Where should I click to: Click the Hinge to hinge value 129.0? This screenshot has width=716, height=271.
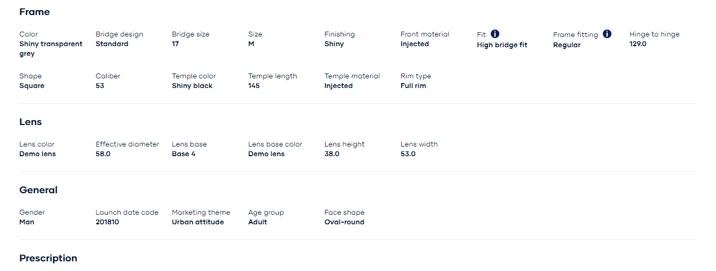point(638,44)
